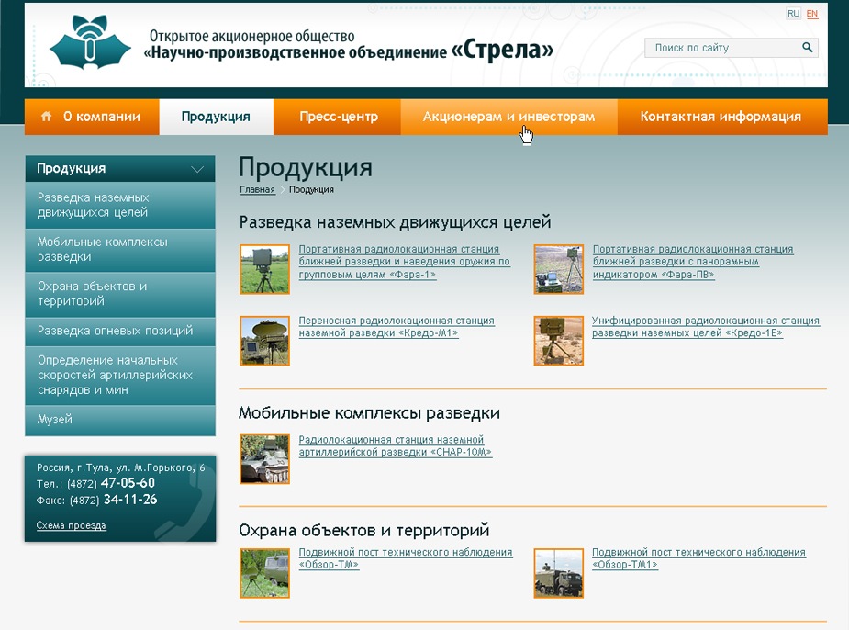The image size is (849, 630).
Task: Open sidebar item 'Разведка огневых позиций'
Action: (120, 331)
